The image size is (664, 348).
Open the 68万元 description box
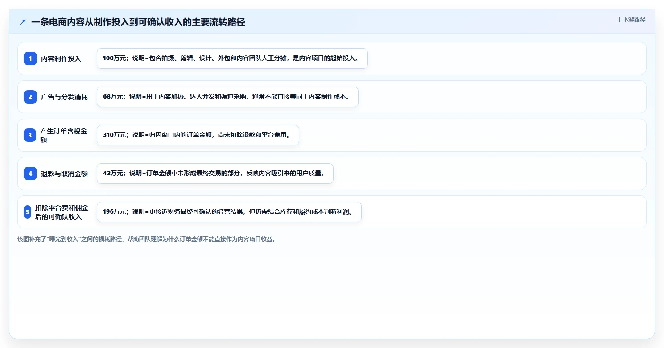[x=227, y=97]
